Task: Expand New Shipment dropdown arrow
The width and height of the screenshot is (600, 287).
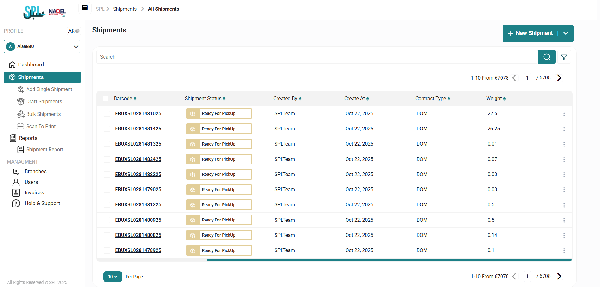Action: 566,33
